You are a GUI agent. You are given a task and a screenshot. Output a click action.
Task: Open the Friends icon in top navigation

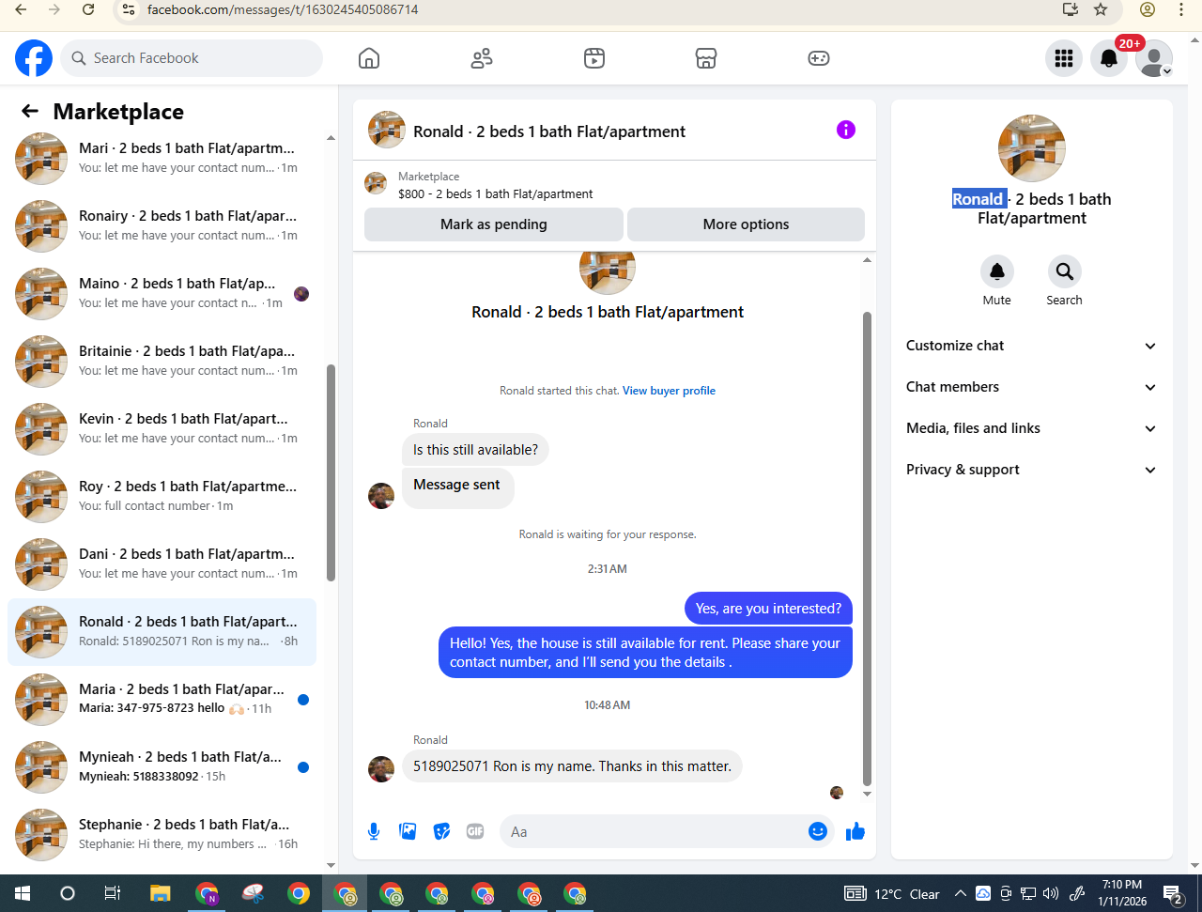(x=482, y=58)
